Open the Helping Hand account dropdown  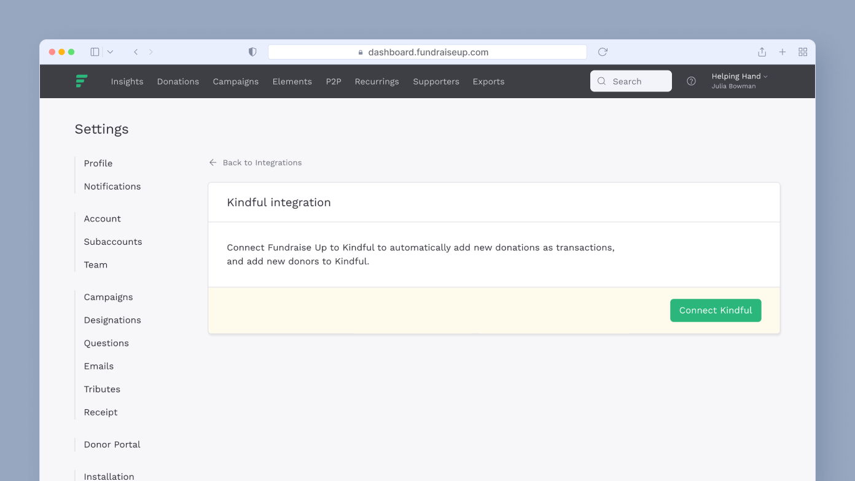point(740,76)
